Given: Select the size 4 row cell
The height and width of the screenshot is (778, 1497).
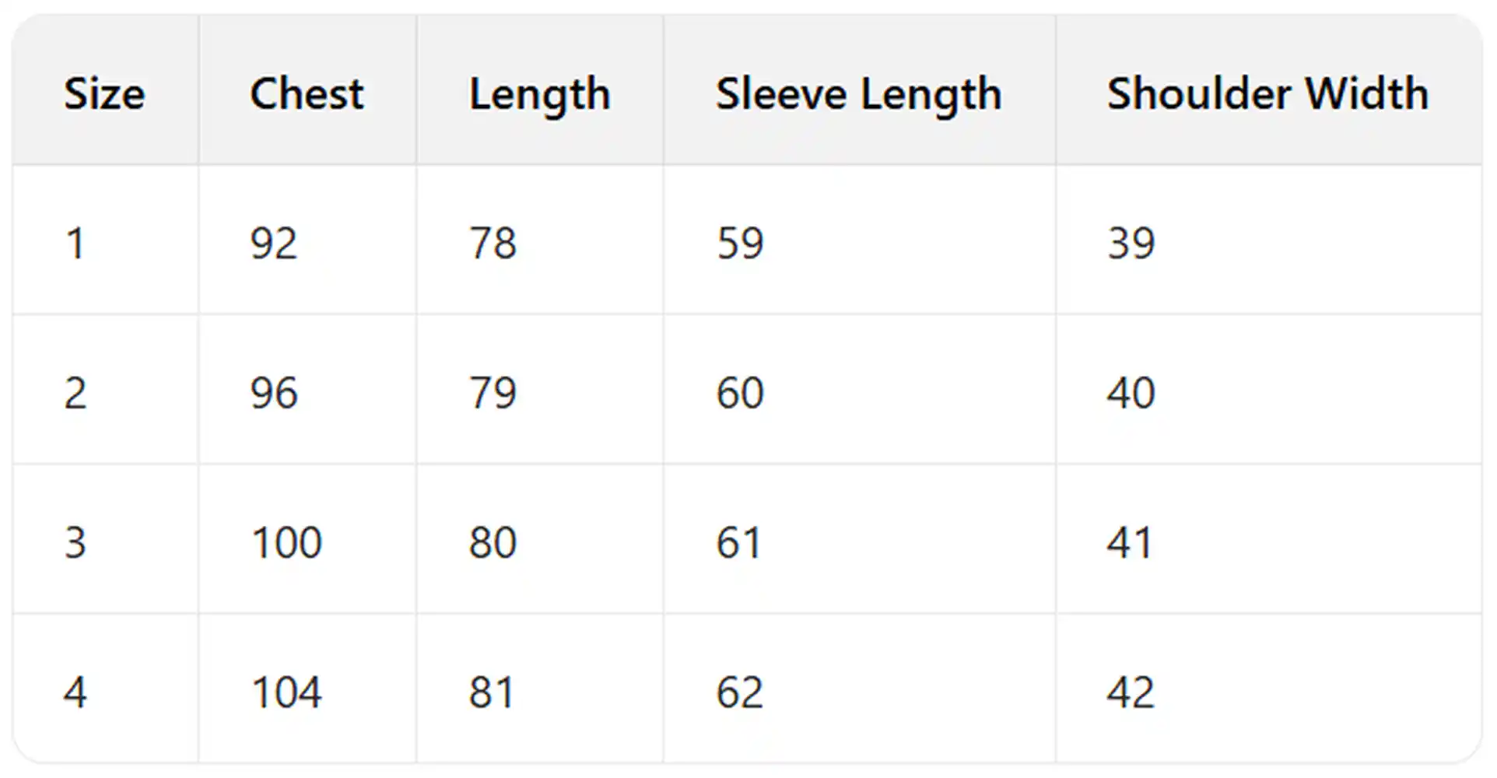Looking at the screenshot, I should [75, 692].
